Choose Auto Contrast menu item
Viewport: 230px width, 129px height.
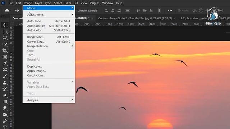(x=49, y=26)
